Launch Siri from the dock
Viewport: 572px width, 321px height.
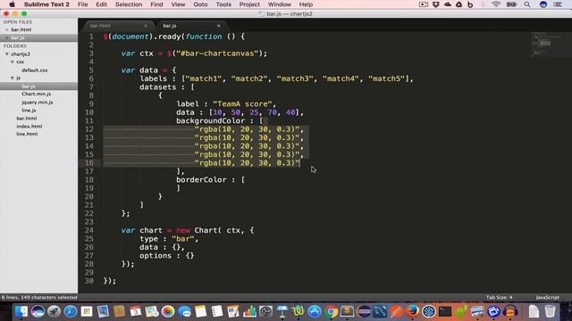click(38, 311)
